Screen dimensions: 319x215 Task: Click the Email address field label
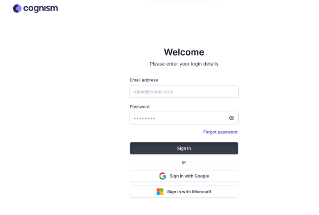[144, 80]
